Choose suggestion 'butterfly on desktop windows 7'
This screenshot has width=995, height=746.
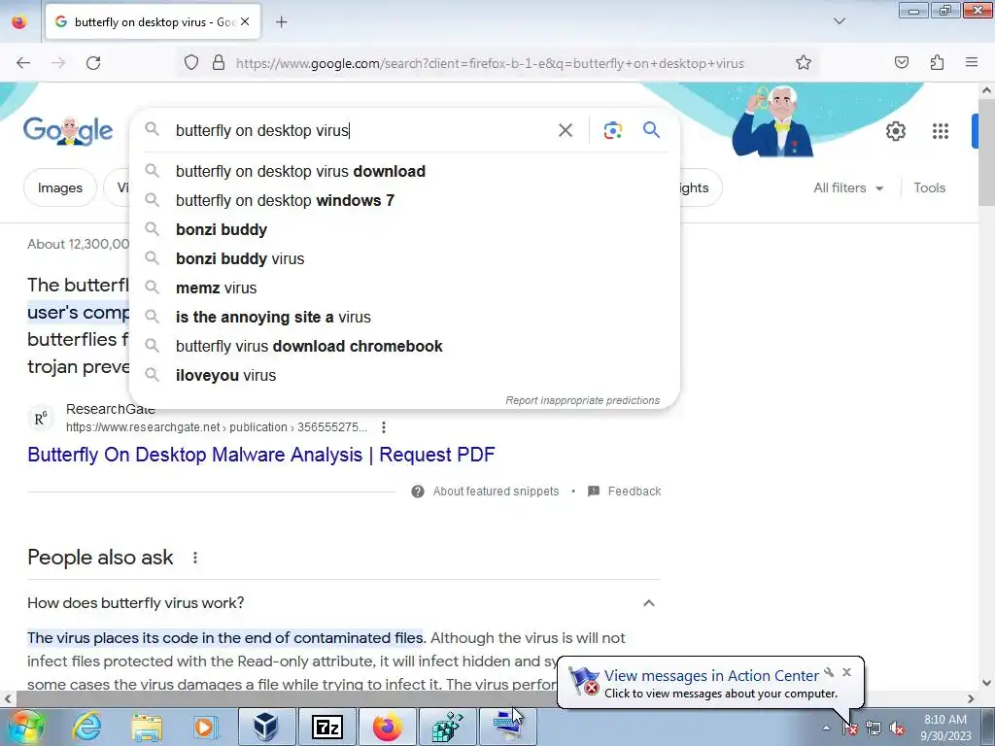404,200
